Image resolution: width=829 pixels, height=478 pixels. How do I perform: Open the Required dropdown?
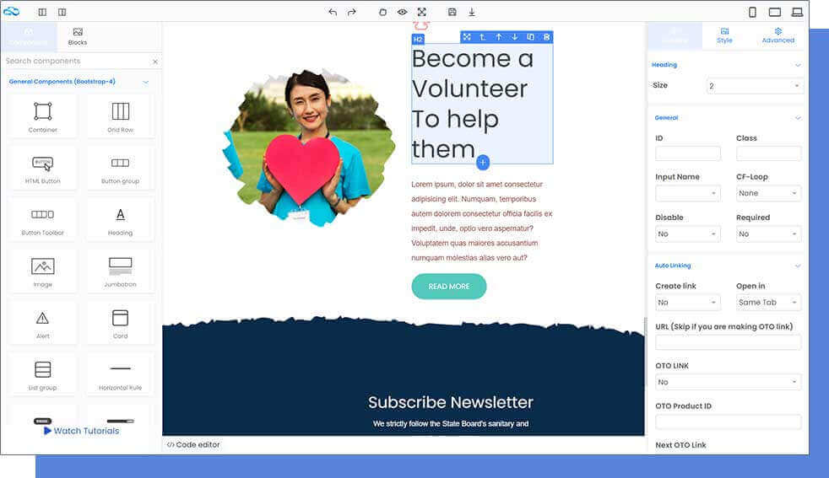[769, 234]
